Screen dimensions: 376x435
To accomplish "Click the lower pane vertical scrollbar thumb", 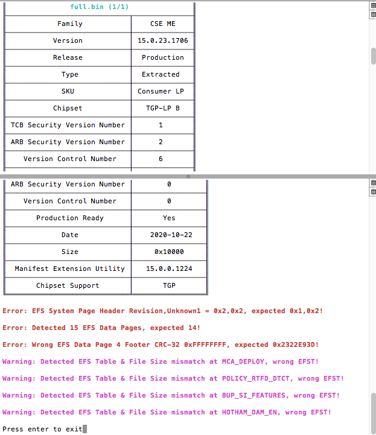I will (x=374, y=412).
